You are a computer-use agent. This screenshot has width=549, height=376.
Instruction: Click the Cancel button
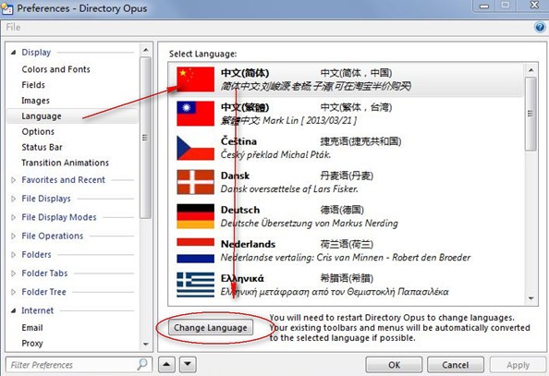(455, 365)
